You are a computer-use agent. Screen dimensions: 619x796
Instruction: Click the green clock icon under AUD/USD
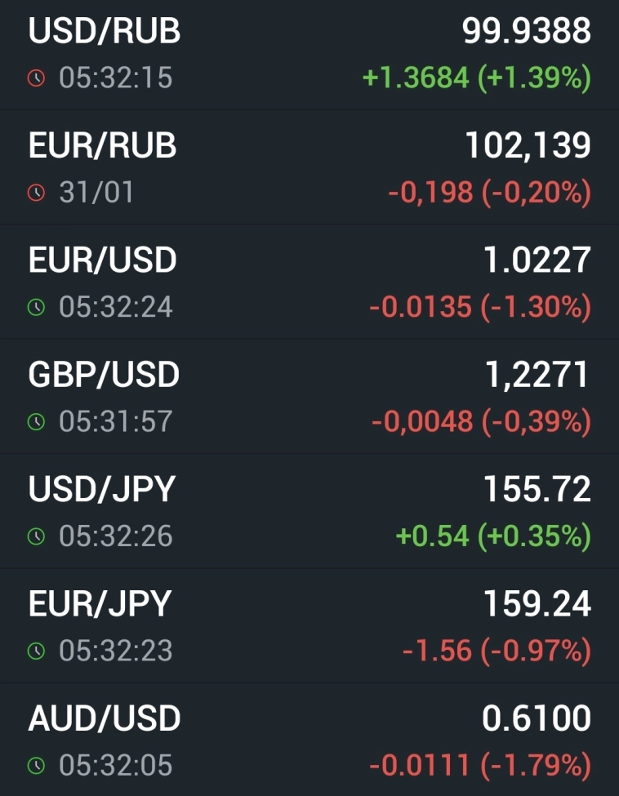tap(36, 766)
